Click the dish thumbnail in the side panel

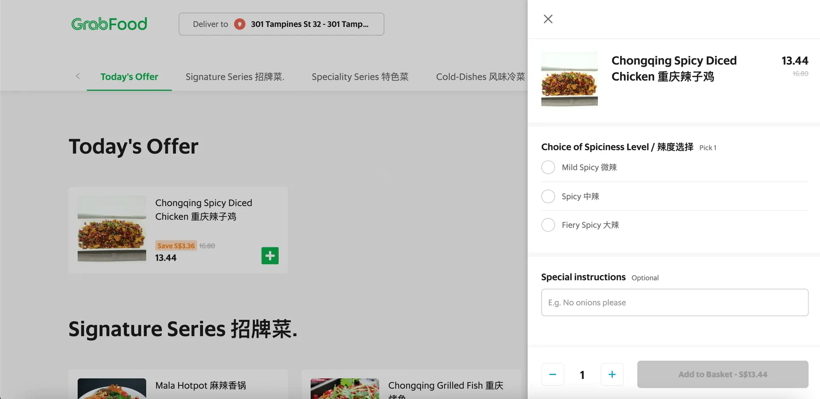coord(569,79)
